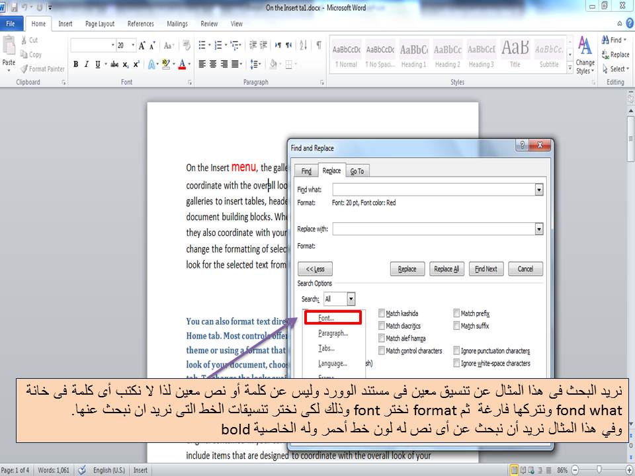
Task: Click the Find Next button
Action: (486, 269)
